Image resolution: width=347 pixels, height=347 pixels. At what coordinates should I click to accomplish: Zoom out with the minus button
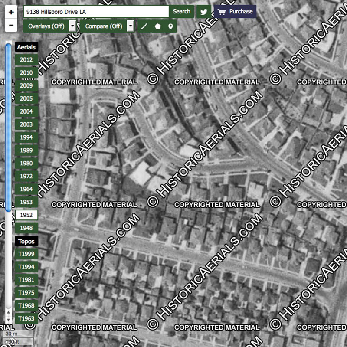coord(11,25)
